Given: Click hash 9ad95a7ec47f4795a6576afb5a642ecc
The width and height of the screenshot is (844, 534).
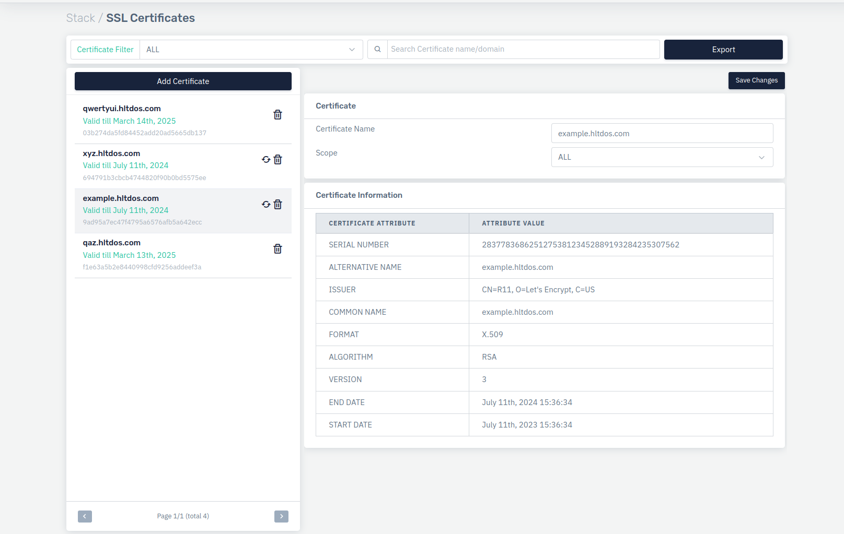Looking at the screenshot, I should coord(142,222).
